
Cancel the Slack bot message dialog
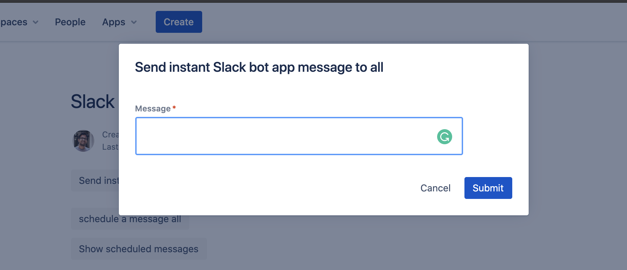[435, 188]
